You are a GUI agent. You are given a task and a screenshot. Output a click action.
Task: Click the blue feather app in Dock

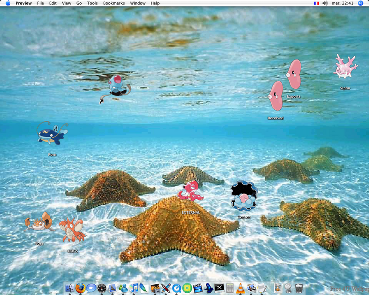click(144, 288)
